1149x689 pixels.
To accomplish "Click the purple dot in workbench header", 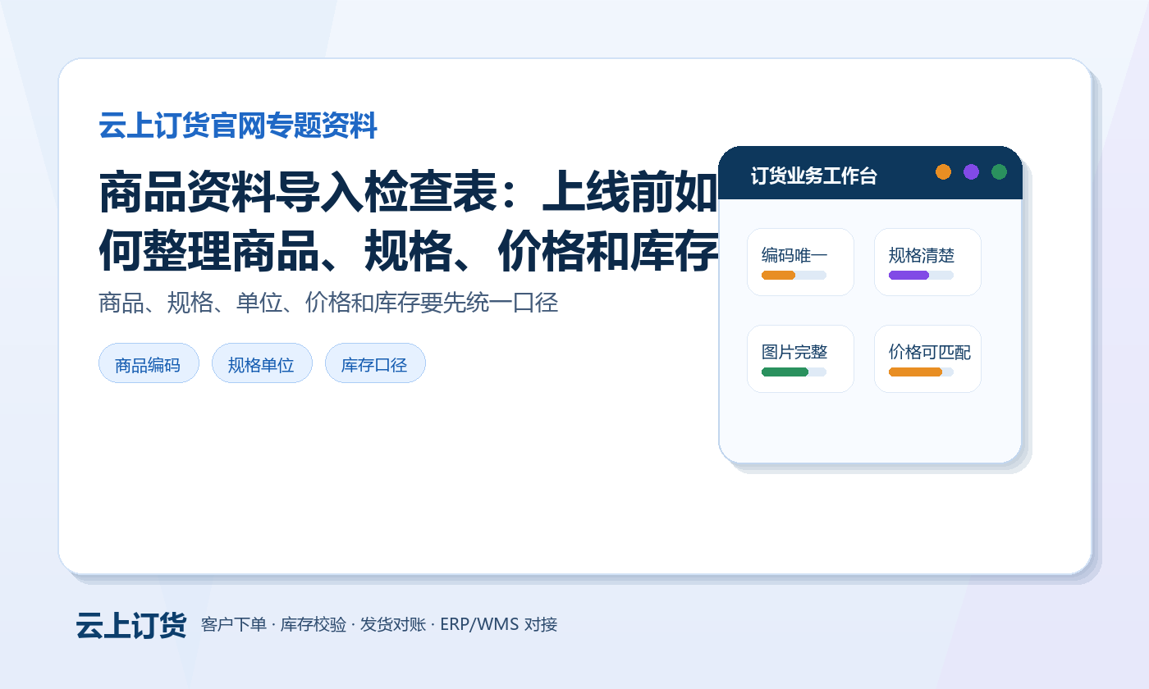I will (971, 171).
